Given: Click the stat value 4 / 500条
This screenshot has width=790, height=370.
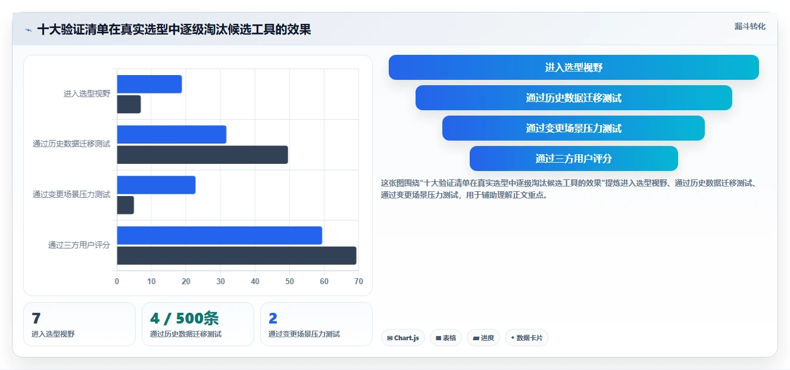Looking at the screenshot, I should tap(185, 319).
